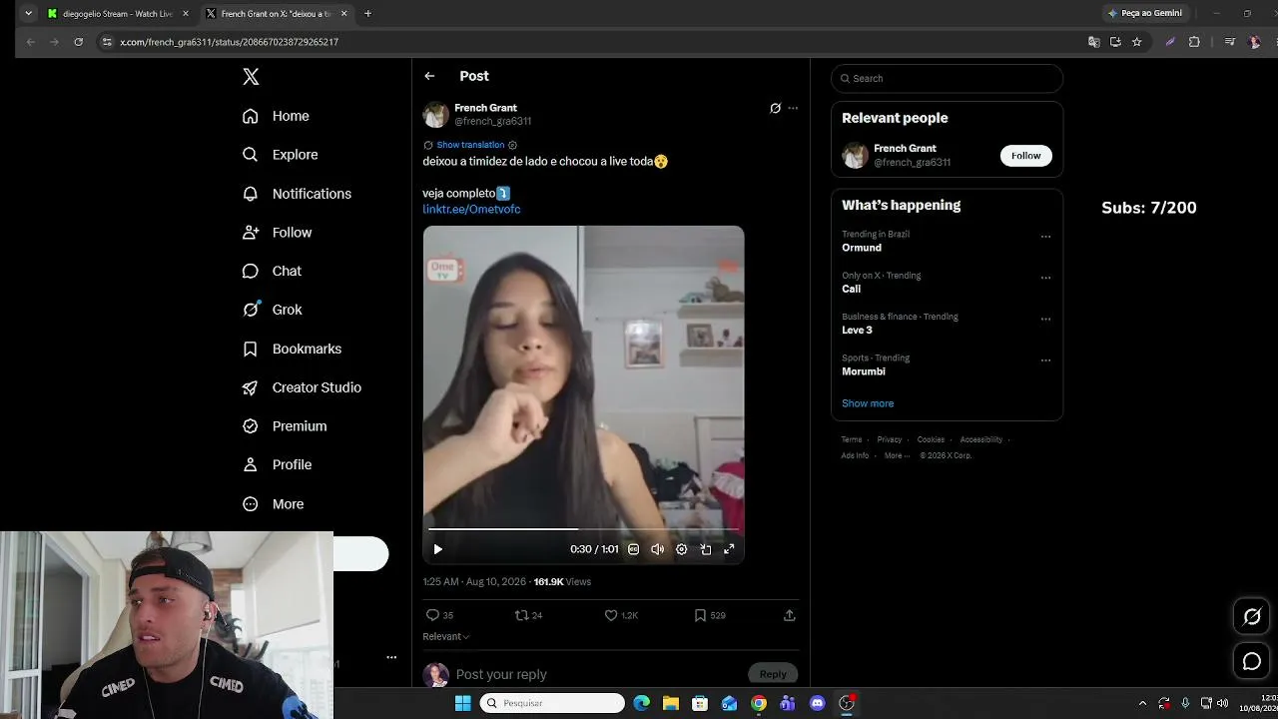The height and width of the screenshot is (719, 1278).
Task: Open the Chrome tab search dropdown
Action: tap(28, 14)
